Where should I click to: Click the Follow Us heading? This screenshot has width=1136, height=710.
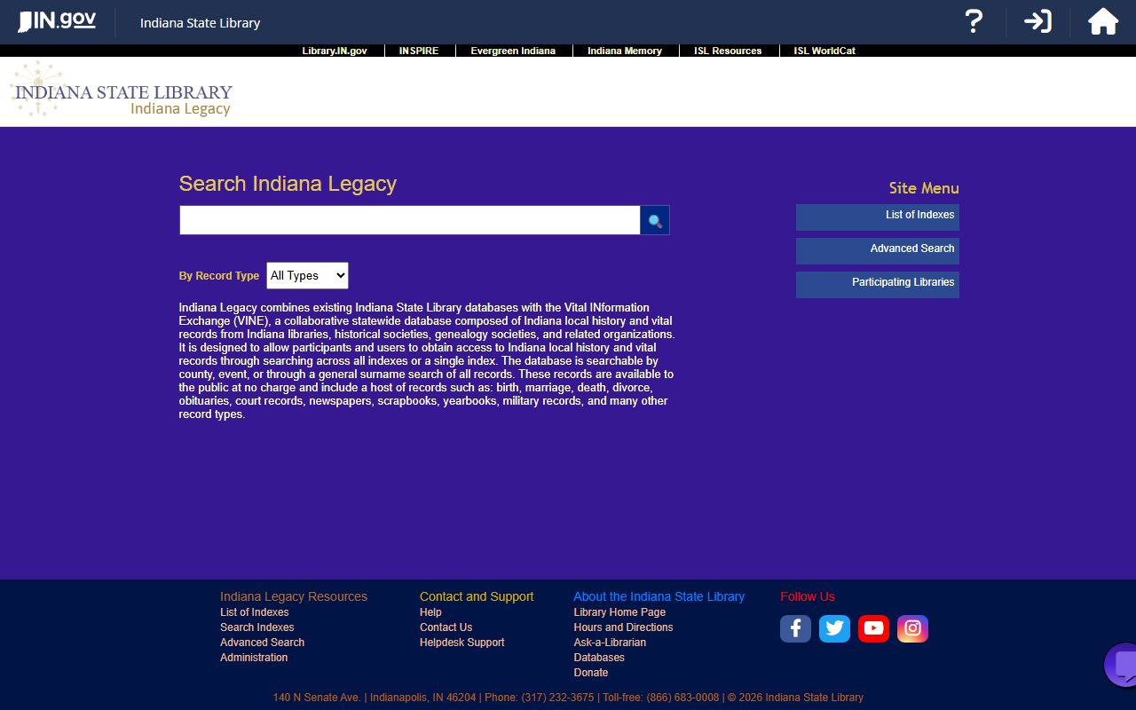click(x=808, y=596)
